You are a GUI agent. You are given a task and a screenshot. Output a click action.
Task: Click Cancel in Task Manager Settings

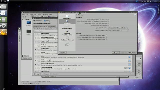click(132, 52)
